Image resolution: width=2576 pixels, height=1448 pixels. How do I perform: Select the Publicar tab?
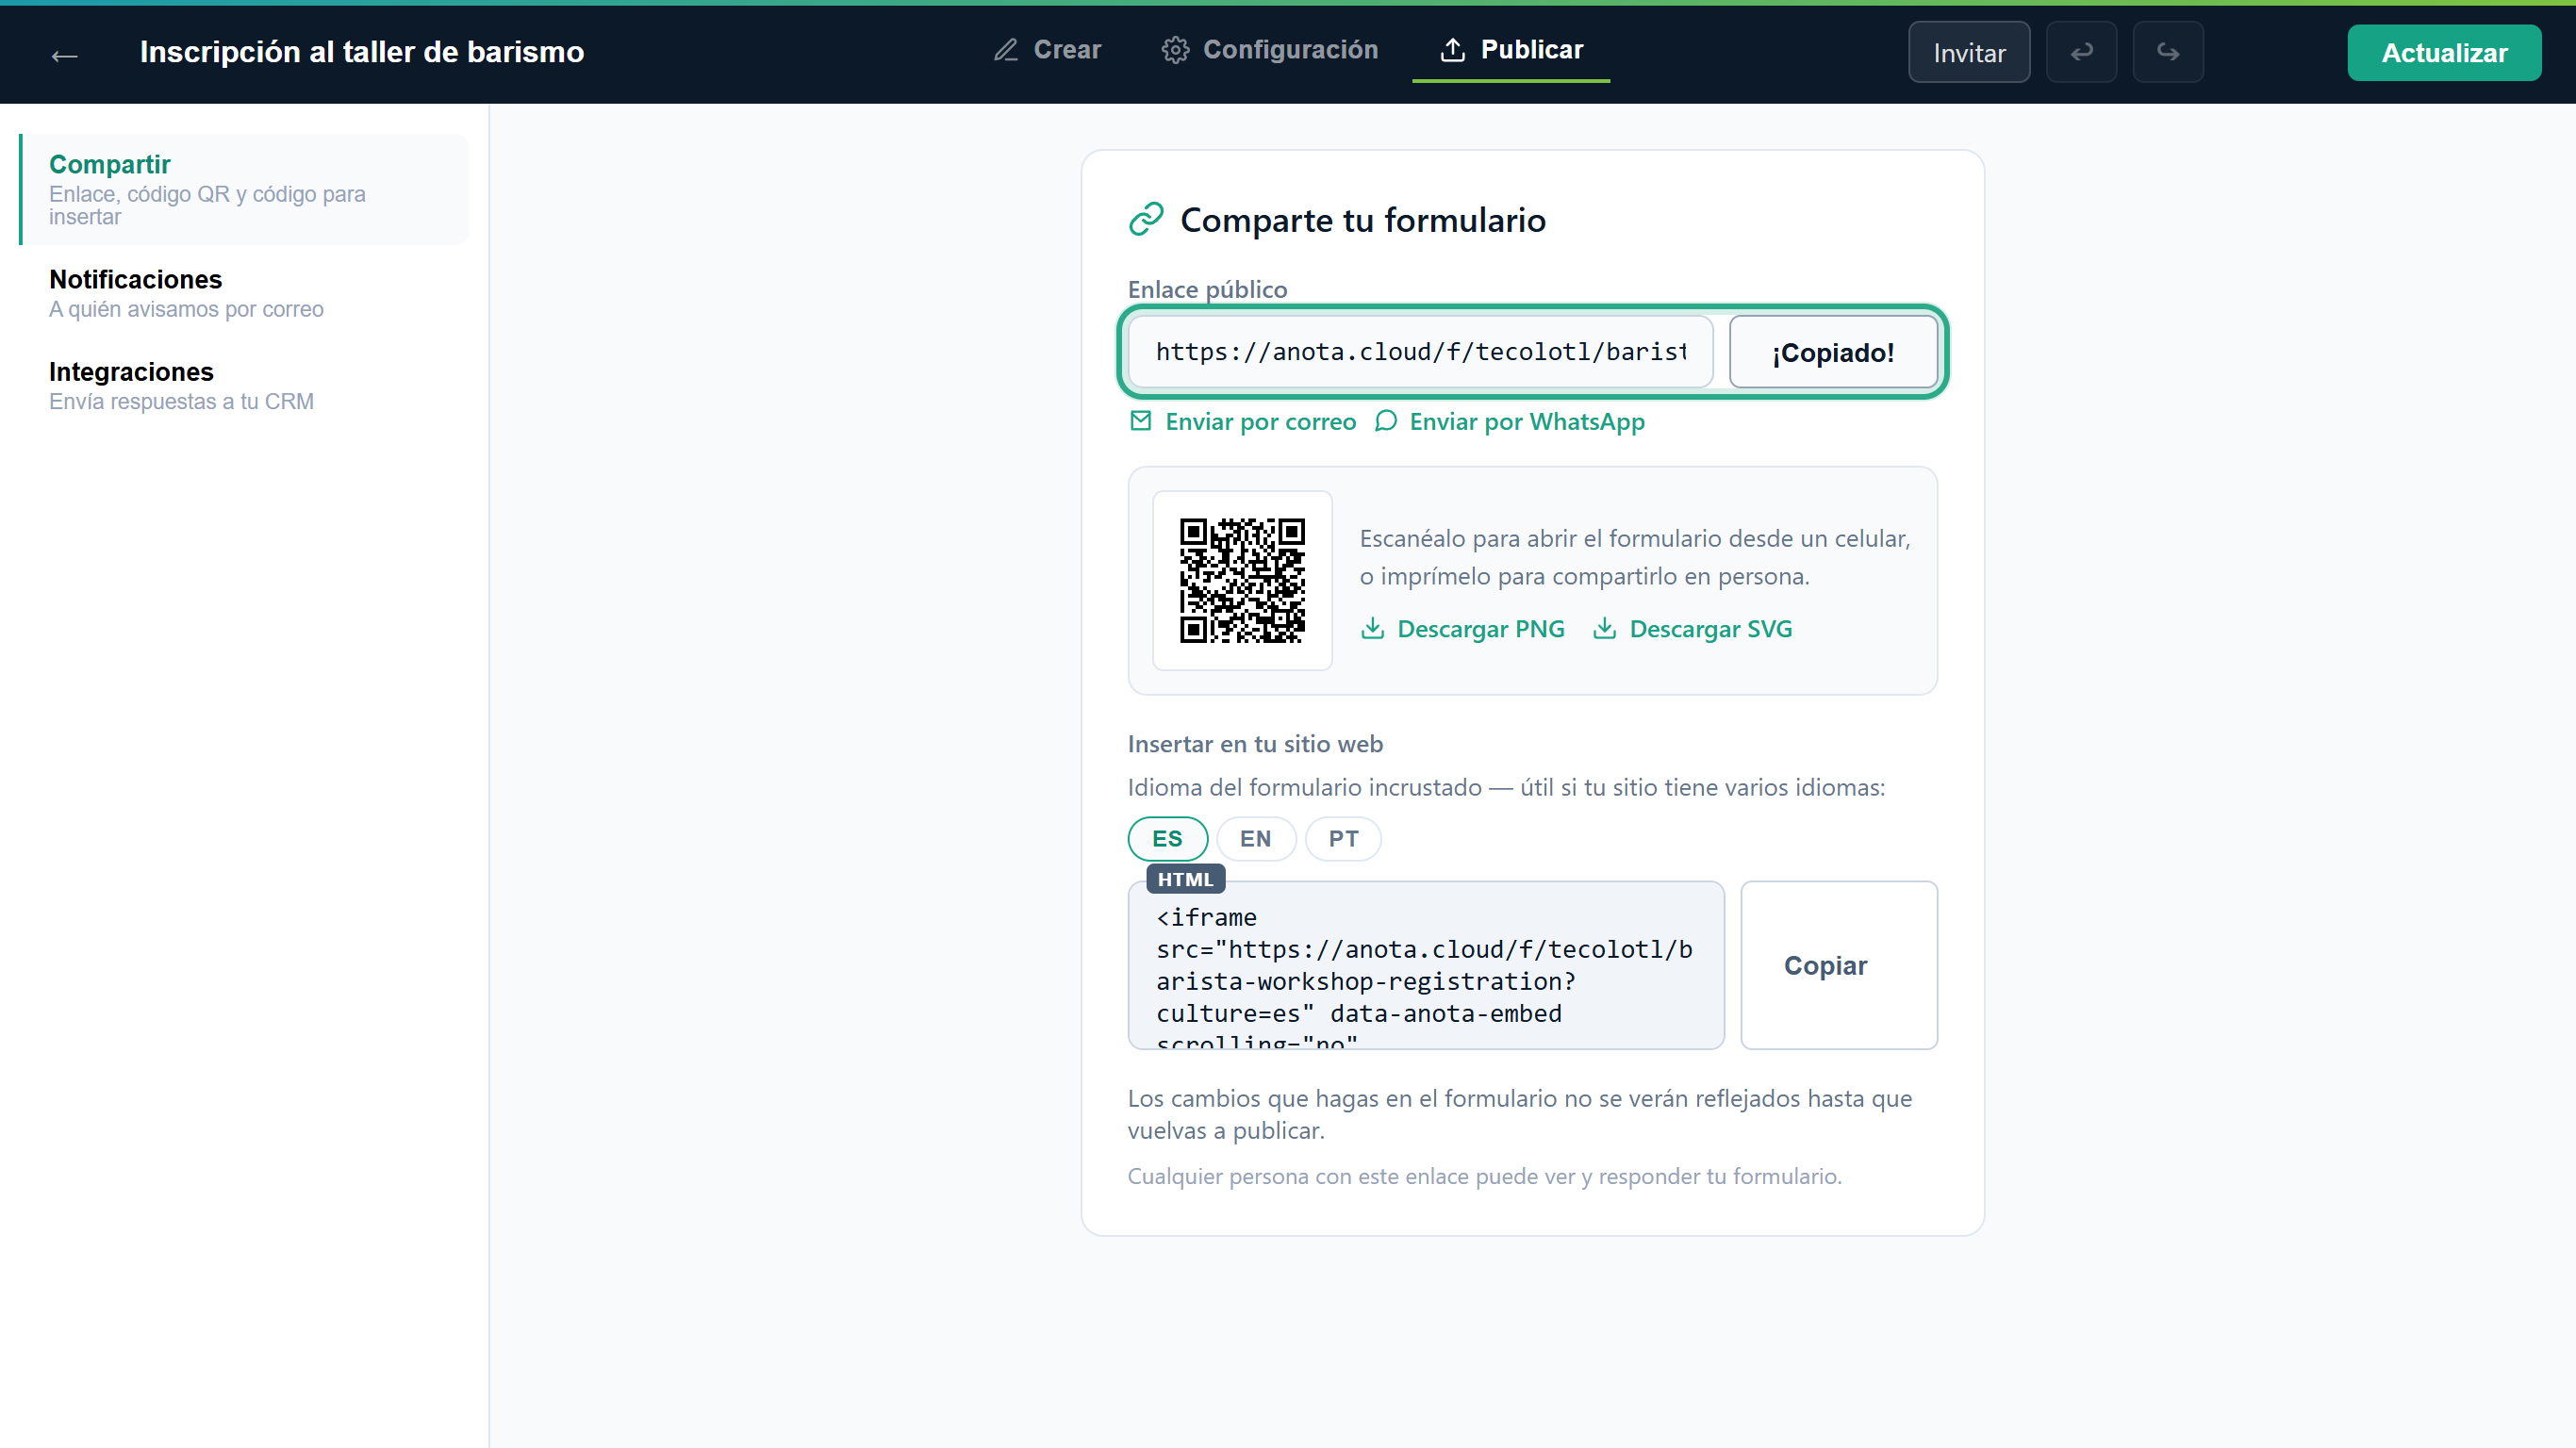click(1511, 50)
